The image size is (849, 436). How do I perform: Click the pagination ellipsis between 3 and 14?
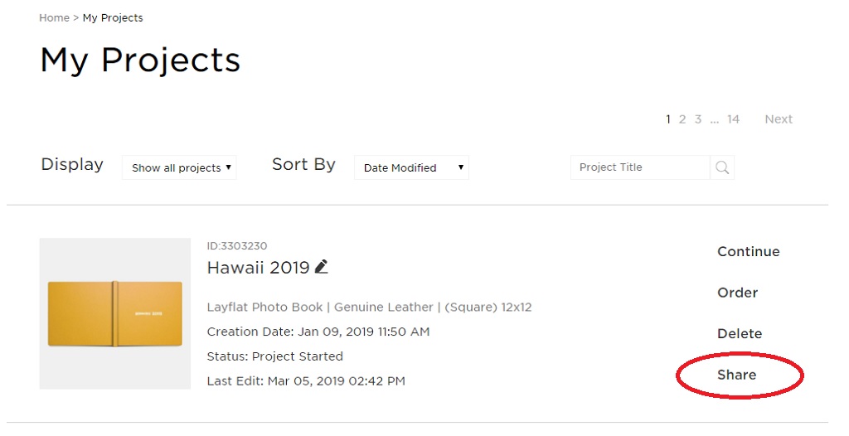[x=715, y=120]
